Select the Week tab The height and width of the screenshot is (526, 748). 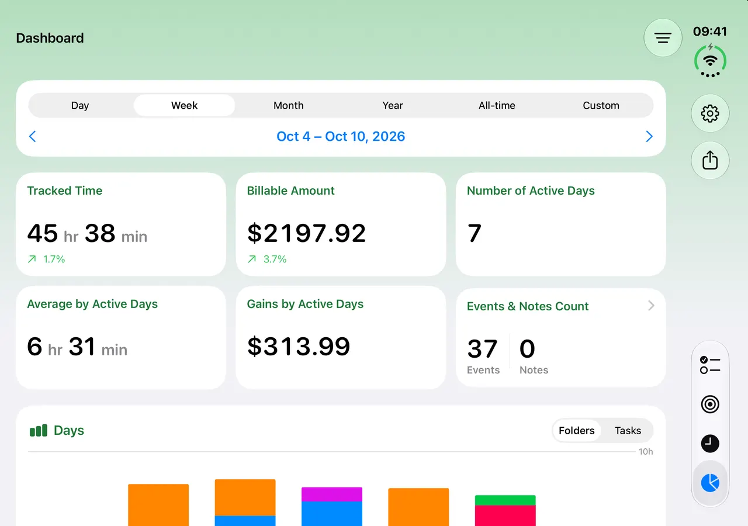pyautogui.click(x=184, y=106)
